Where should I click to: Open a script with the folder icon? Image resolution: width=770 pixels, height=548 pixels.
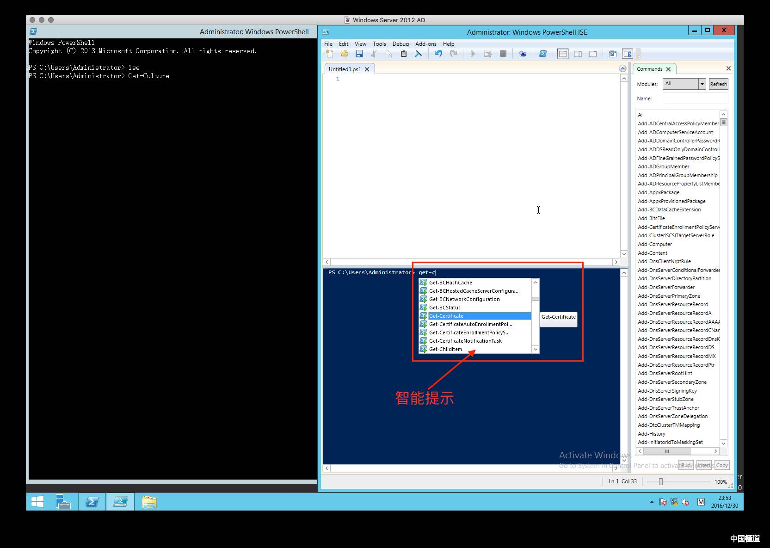coord(344,54)
